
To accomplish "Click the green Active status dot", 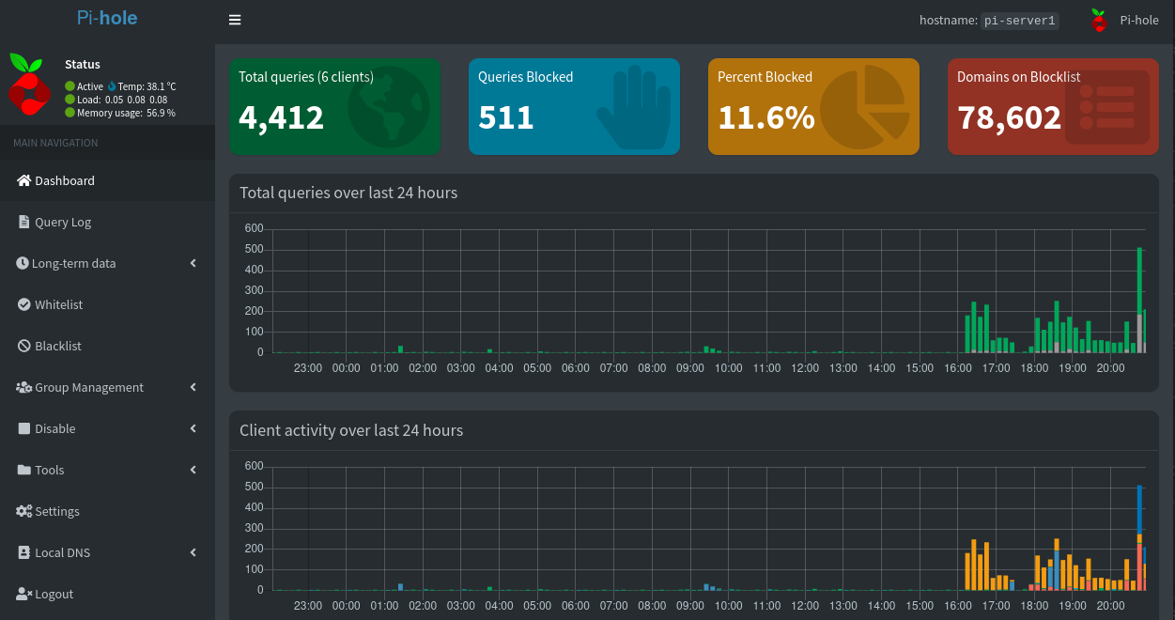I will pyautogui.click(x=70, y=86).
